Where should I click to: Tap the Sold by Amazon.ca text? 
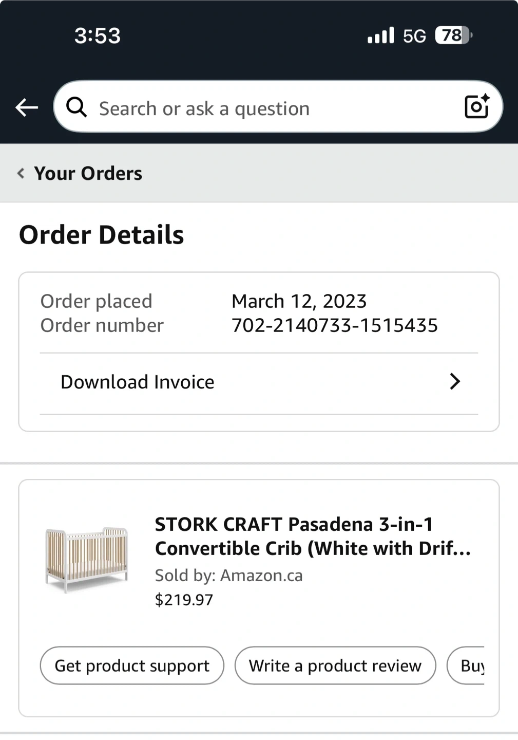[229, 575]
